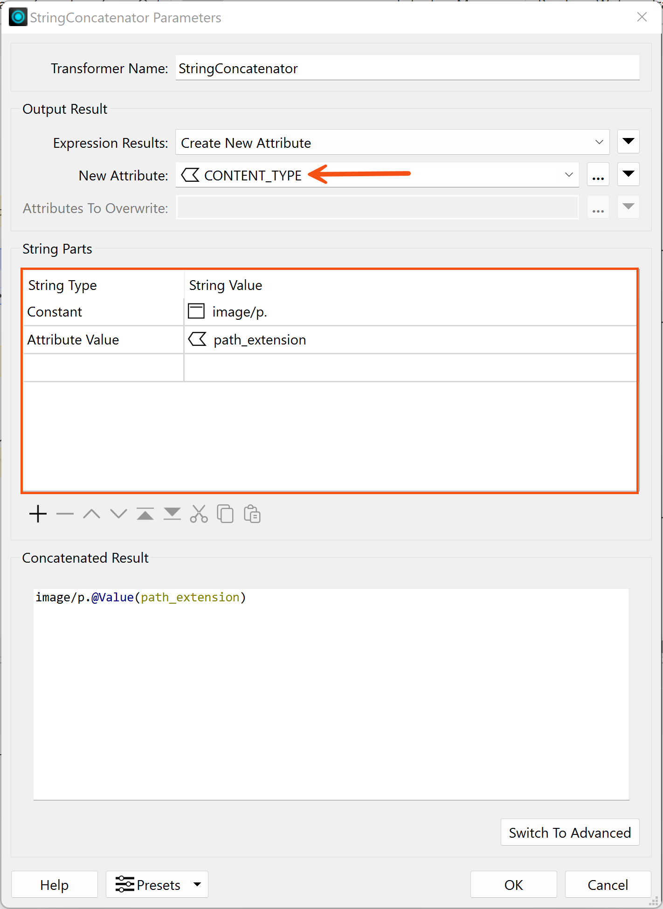Move selected row to bottom
Image resolution: width=663 pixels, height=909 pixels.
point(172,514)
